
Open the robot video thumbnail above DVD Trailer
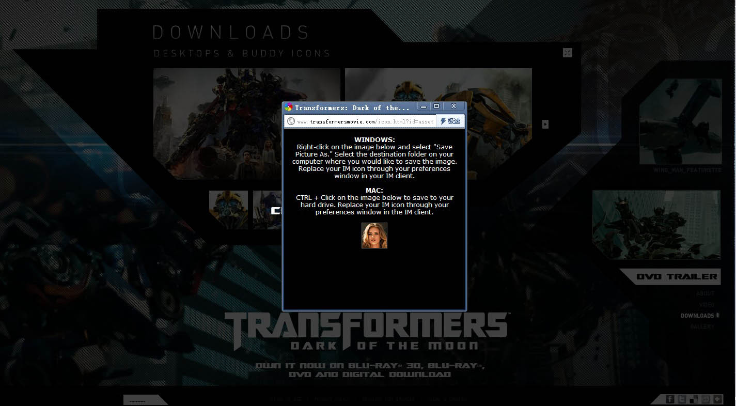point(656,225)
